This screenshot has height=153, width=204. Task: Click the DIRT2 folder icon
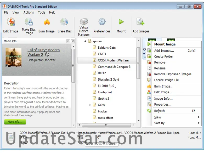click(x=95, y=73)
